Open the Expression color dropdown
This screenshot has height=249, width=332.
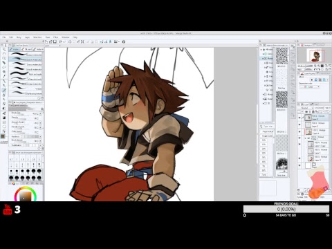click(310, 87)
